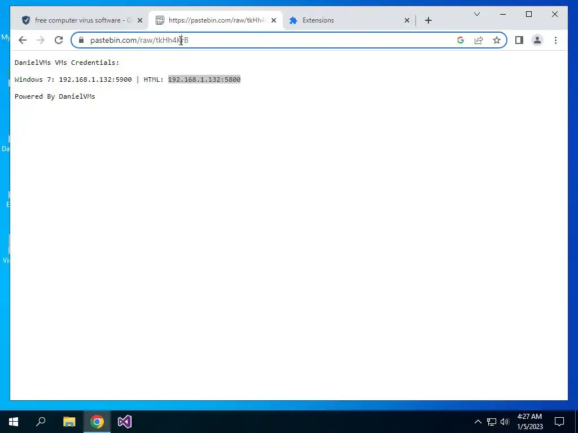
Task: Launch Visual Studio from the taskbar
Action: pyautogui.click(x=125, y=422)
